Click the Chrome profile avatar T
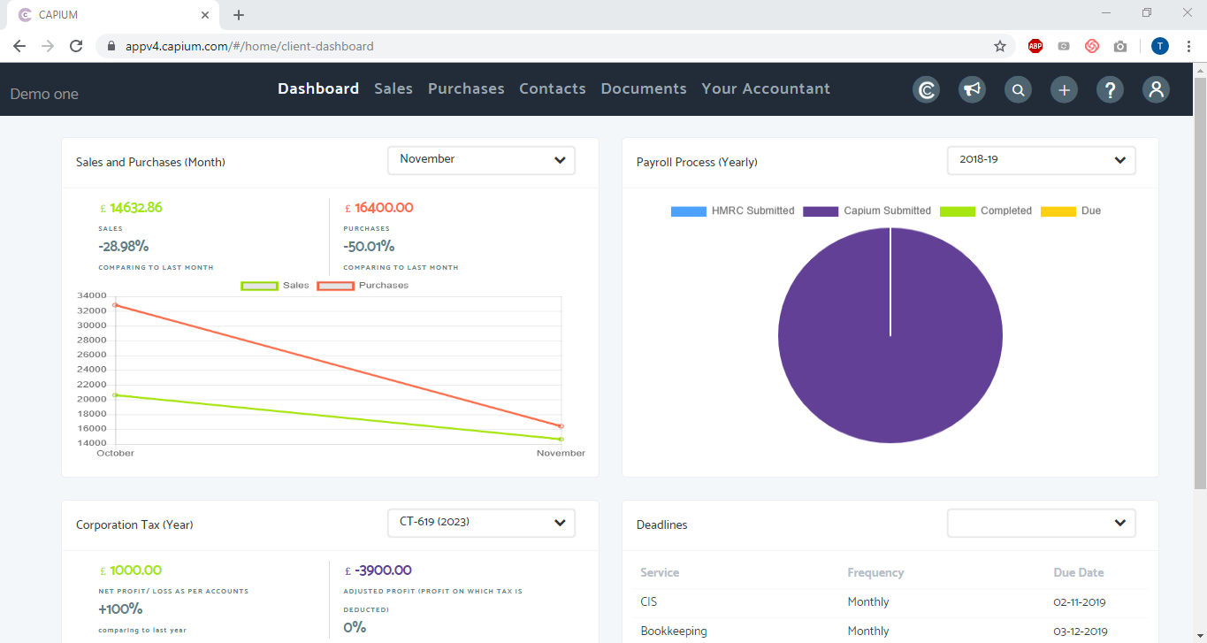Screen dimensions: 1207x643 click(1160, 46)
